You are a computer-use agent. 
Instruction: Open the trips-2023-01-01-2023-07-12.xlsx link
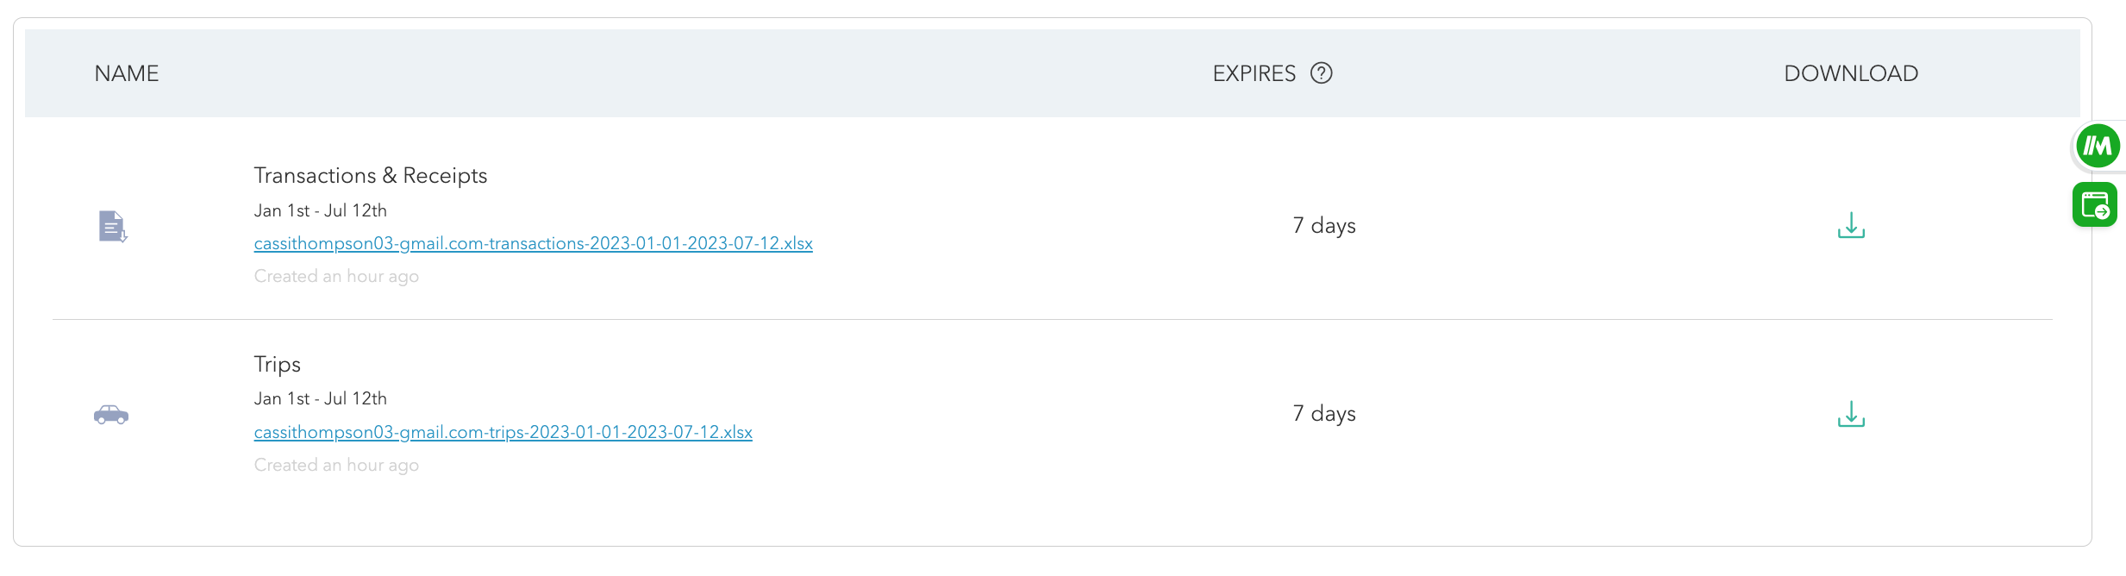pos(503,433)
